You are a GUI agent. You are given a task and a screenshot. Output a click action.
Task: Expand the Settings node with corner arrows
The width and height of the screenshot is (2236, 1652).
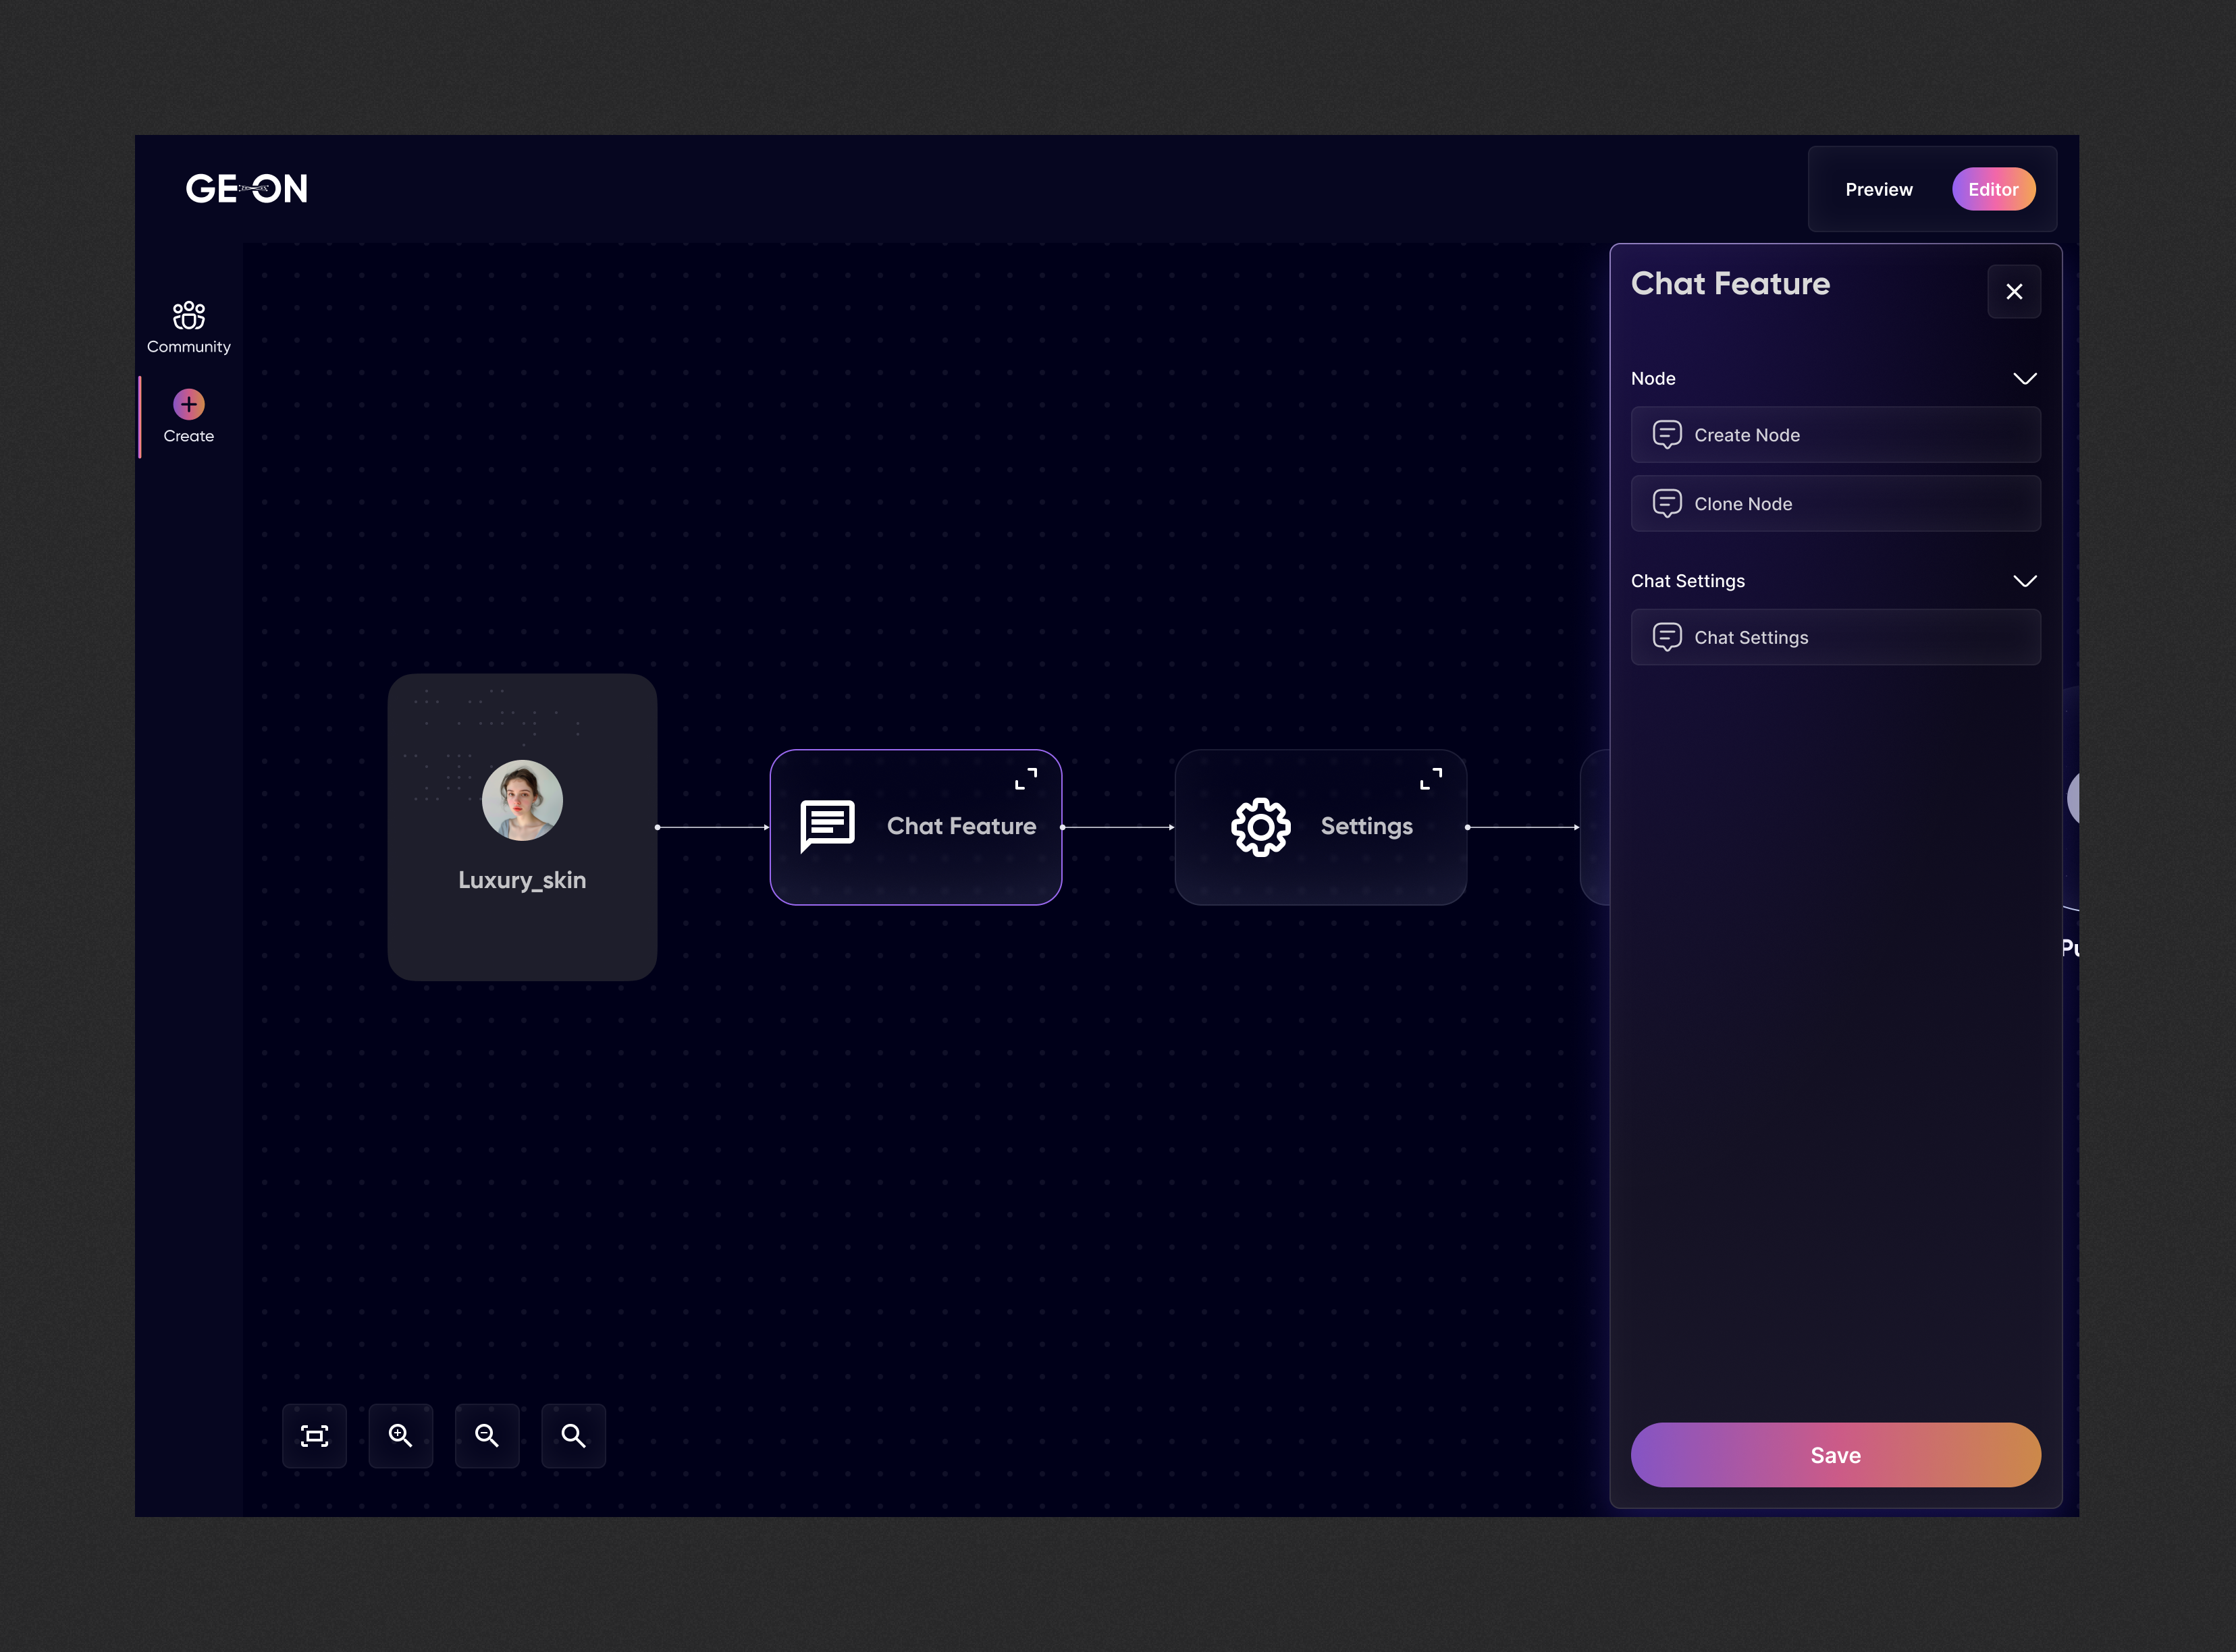[x=1431, y=779]
